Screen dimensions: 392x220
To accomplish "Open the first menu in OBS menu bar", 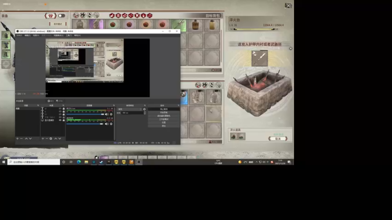I will click(19, 35).
